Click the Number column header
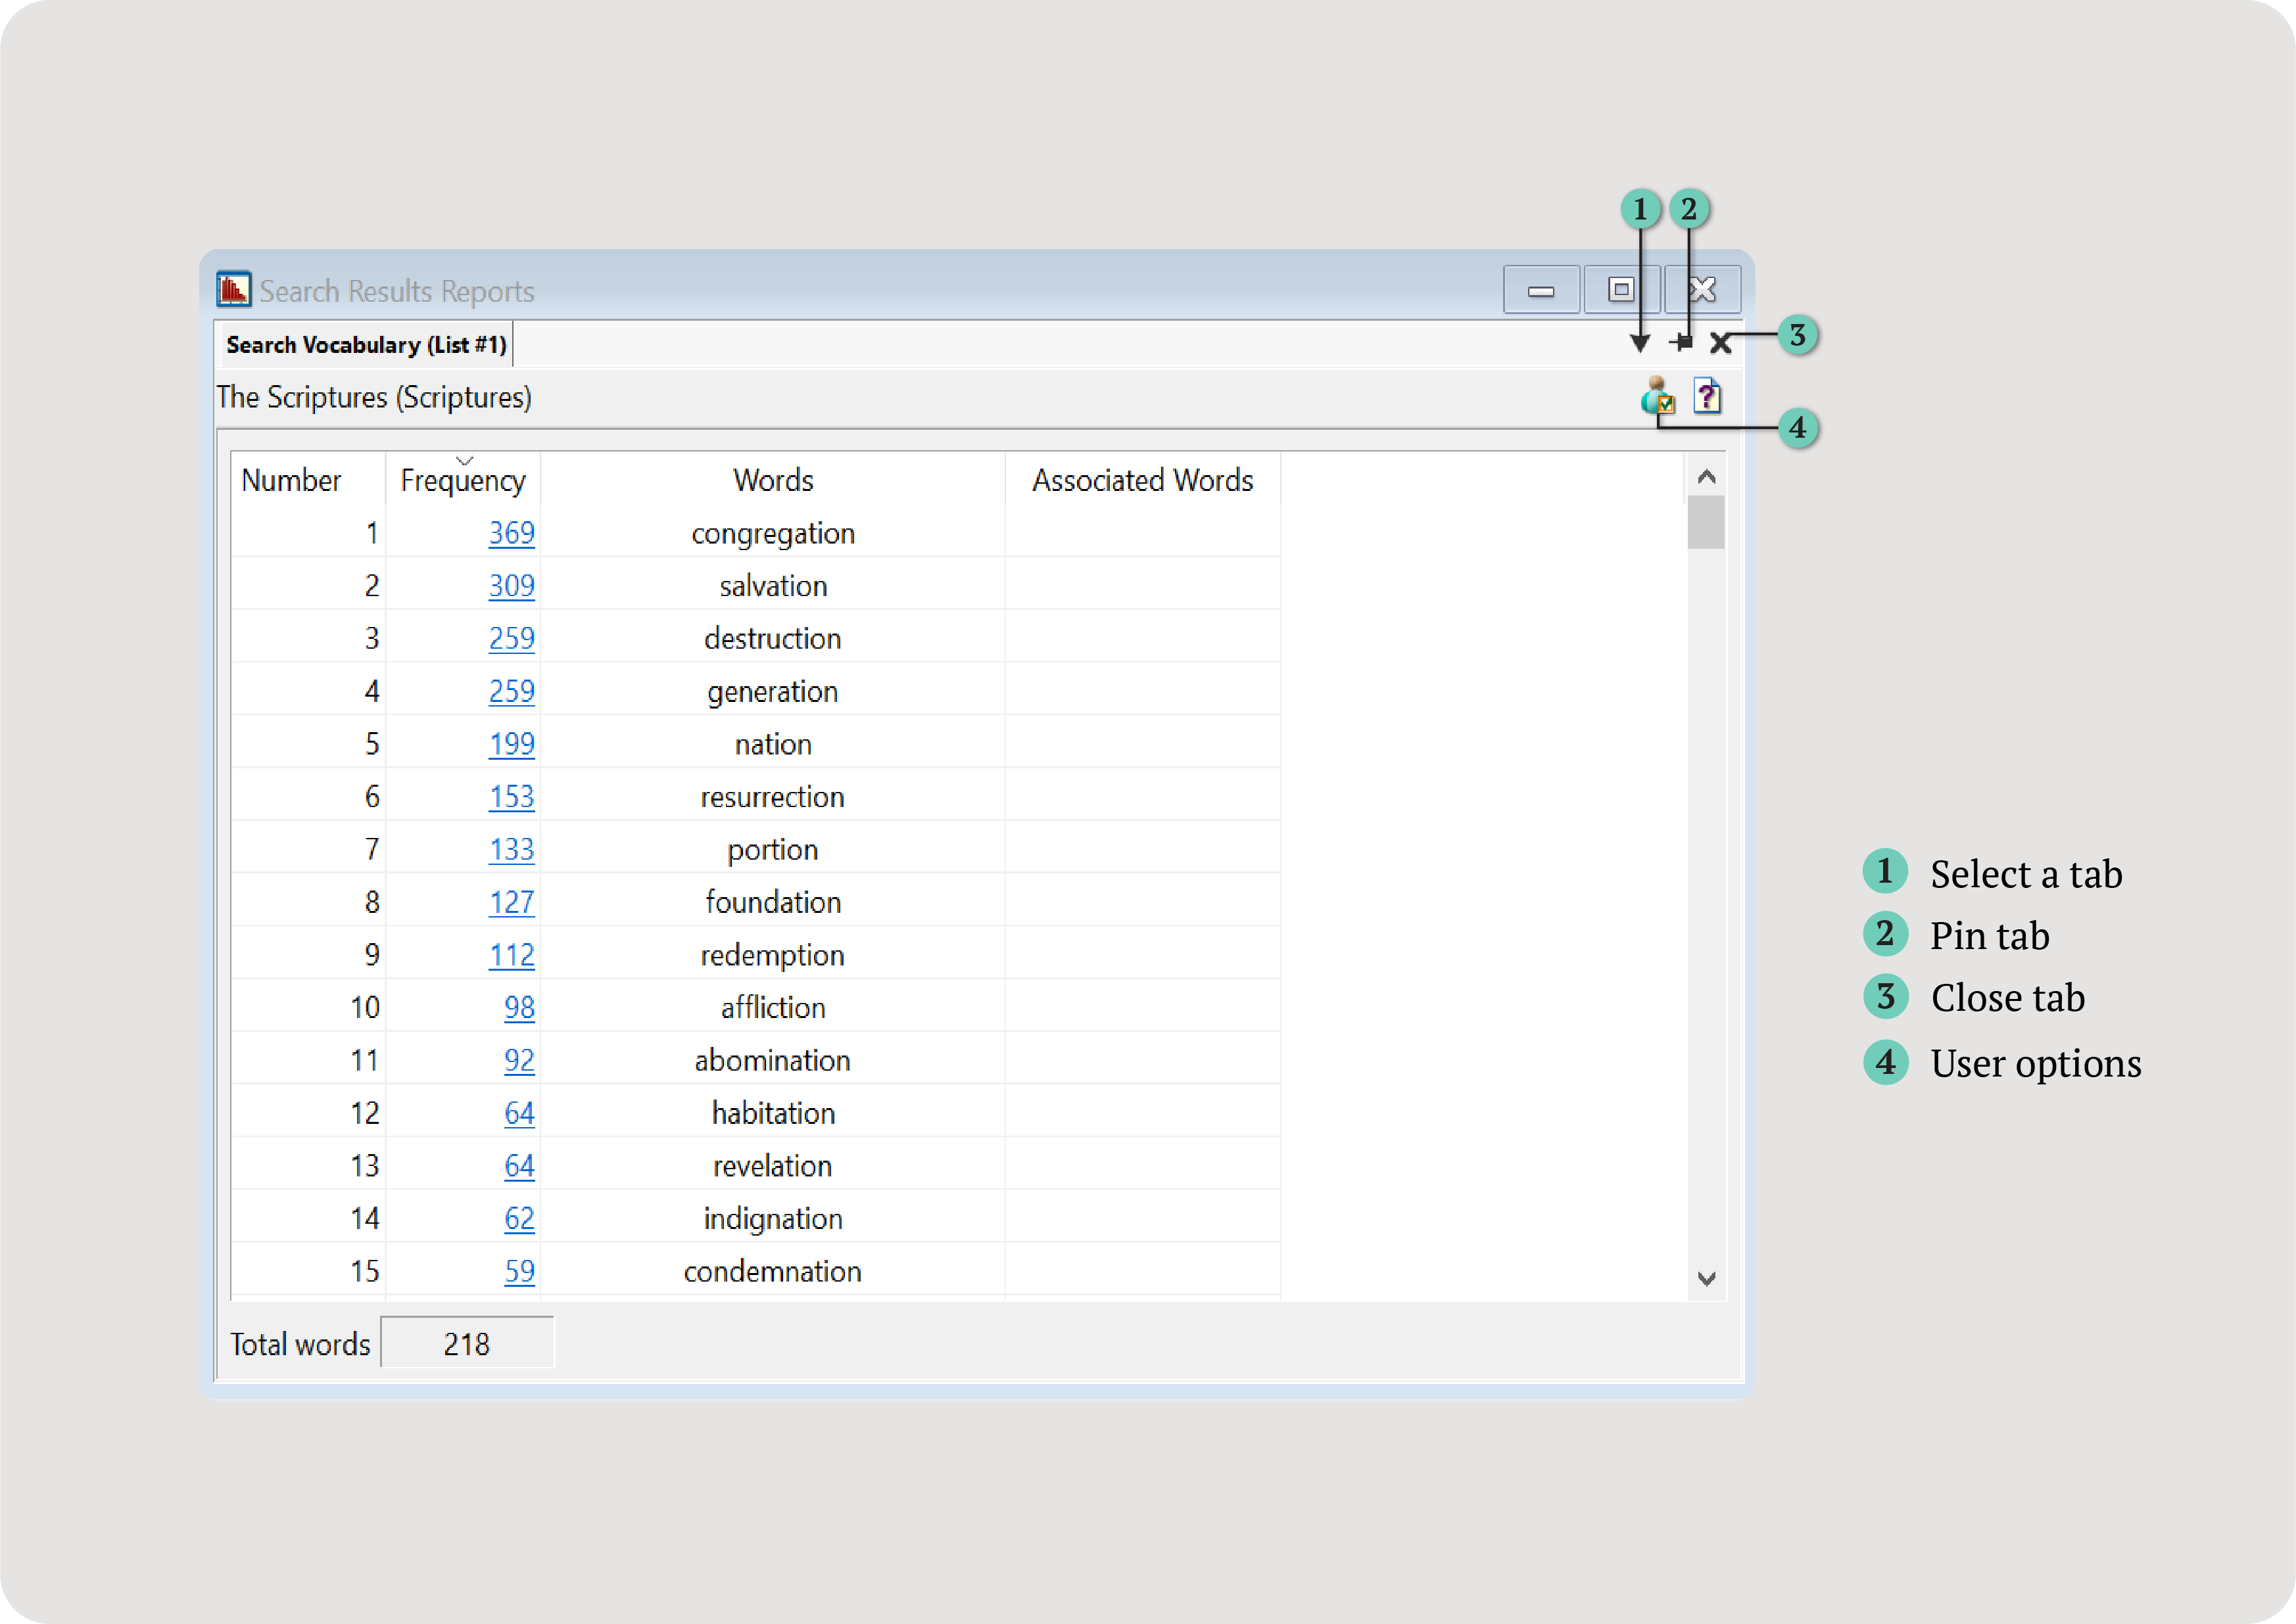This screenshot has width=2296, height=1624. (x=291, y=481)
